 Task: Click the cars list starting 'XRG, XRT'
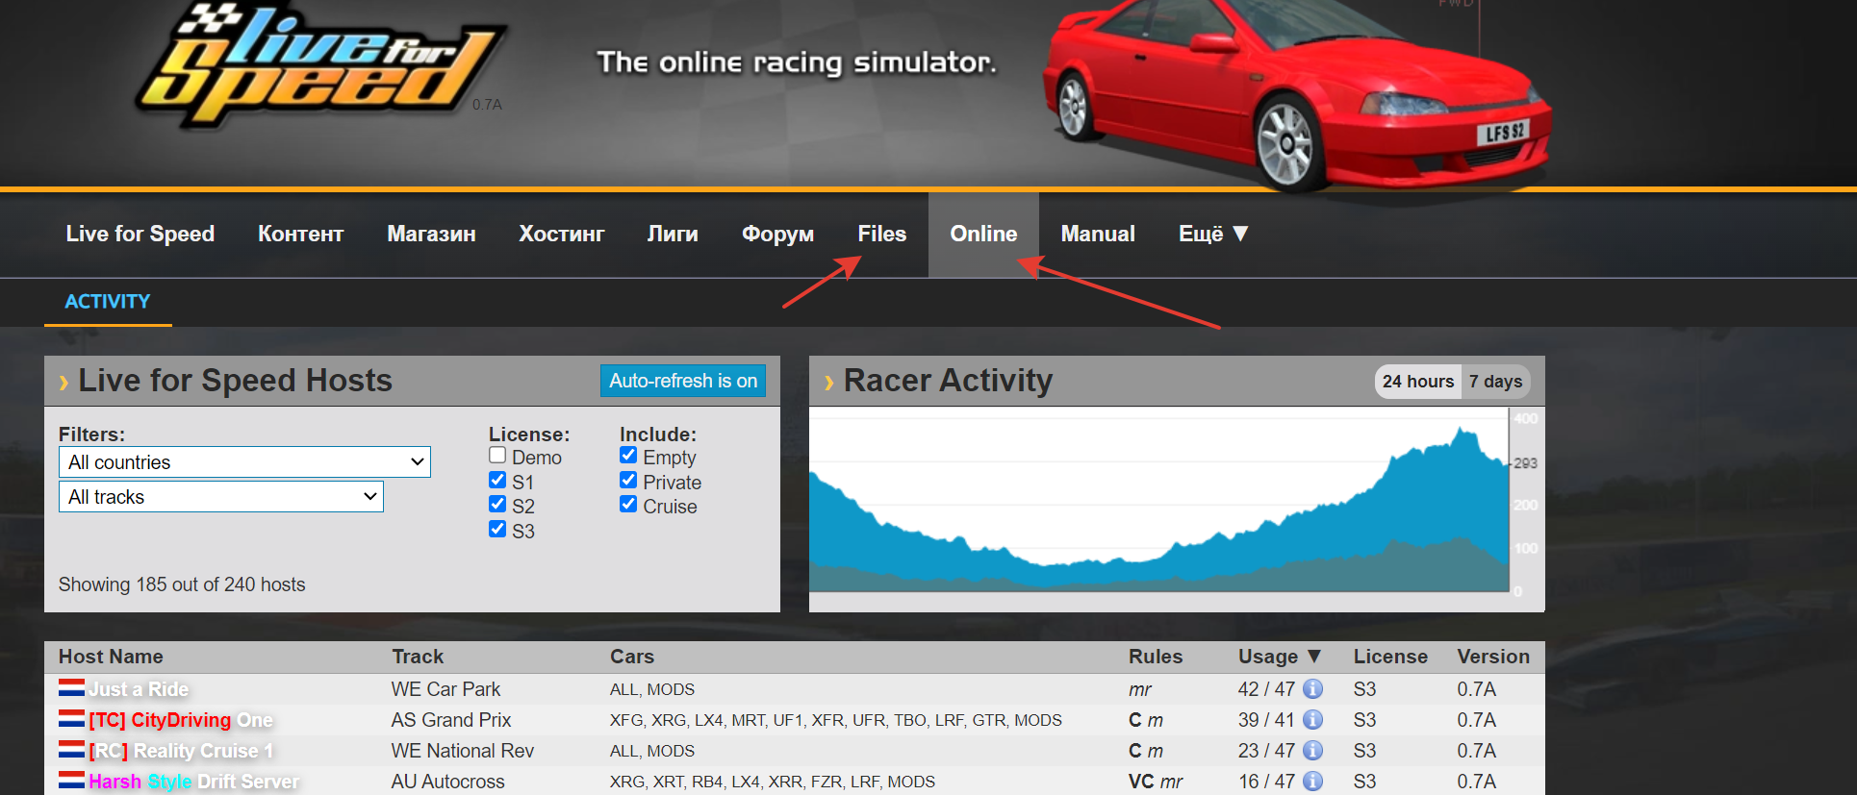(773, 782)
